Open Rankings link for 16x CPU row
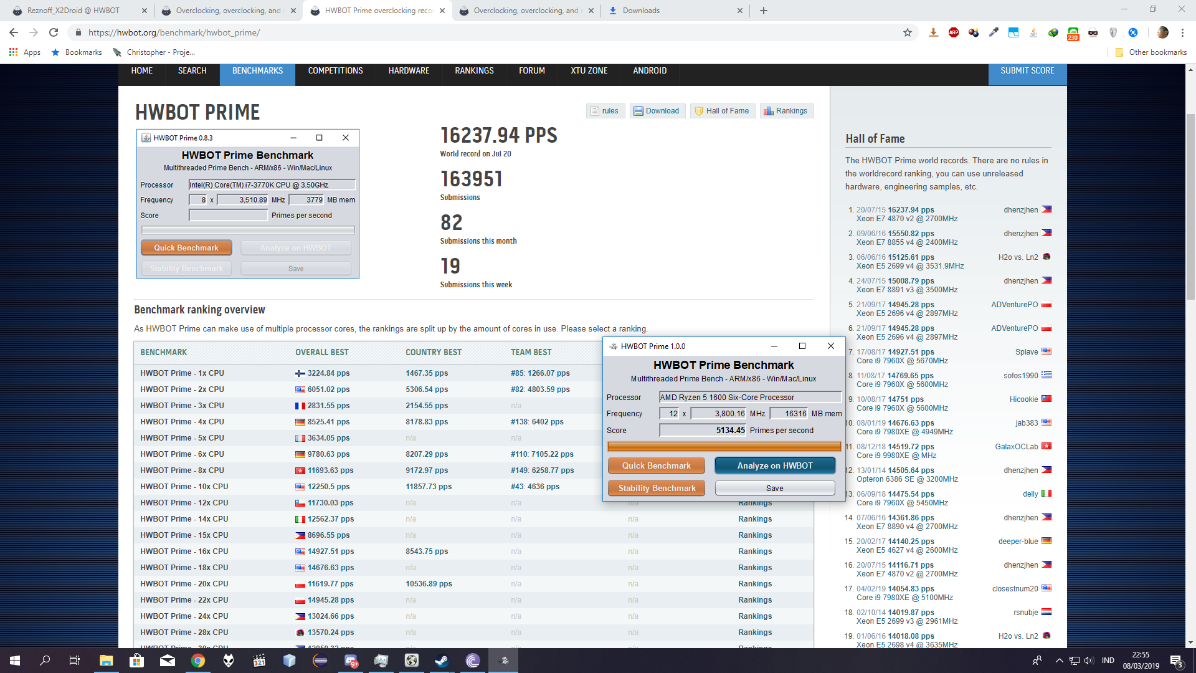The height and width of the screenshot is (673, 1196). pyautogui.click(x=754, y=551)
